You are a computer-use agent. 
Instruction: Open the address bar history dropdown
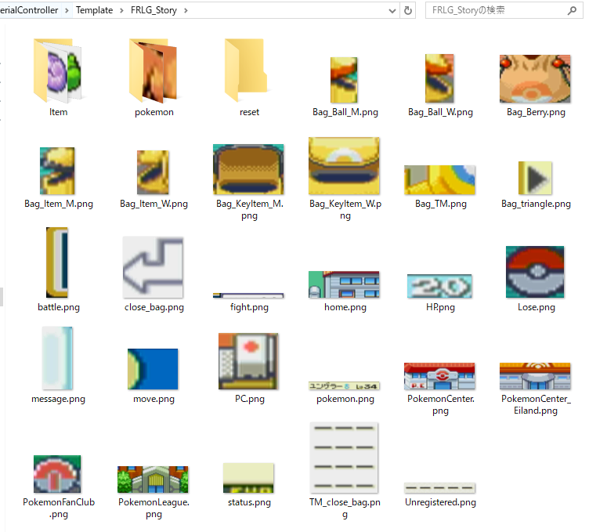tap(392, 10)
